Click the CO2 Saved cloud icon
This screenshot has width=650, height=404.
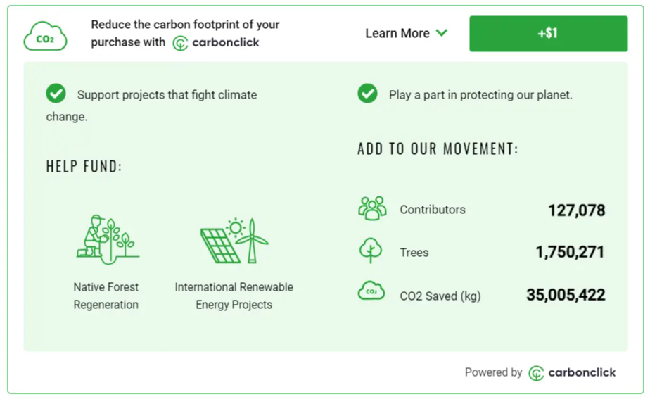pos(371,291)
